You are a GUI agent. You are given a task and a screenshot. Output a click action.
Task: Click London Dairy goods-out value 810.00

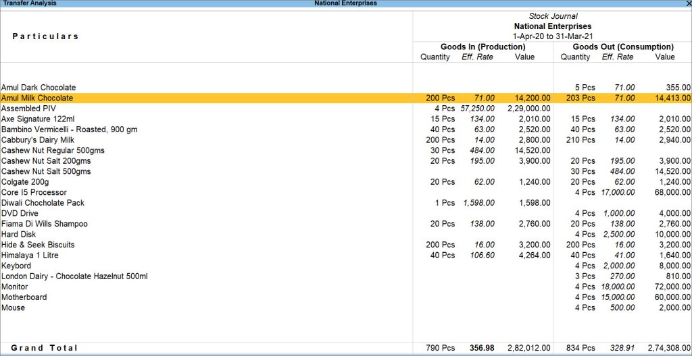coord(678,276)
